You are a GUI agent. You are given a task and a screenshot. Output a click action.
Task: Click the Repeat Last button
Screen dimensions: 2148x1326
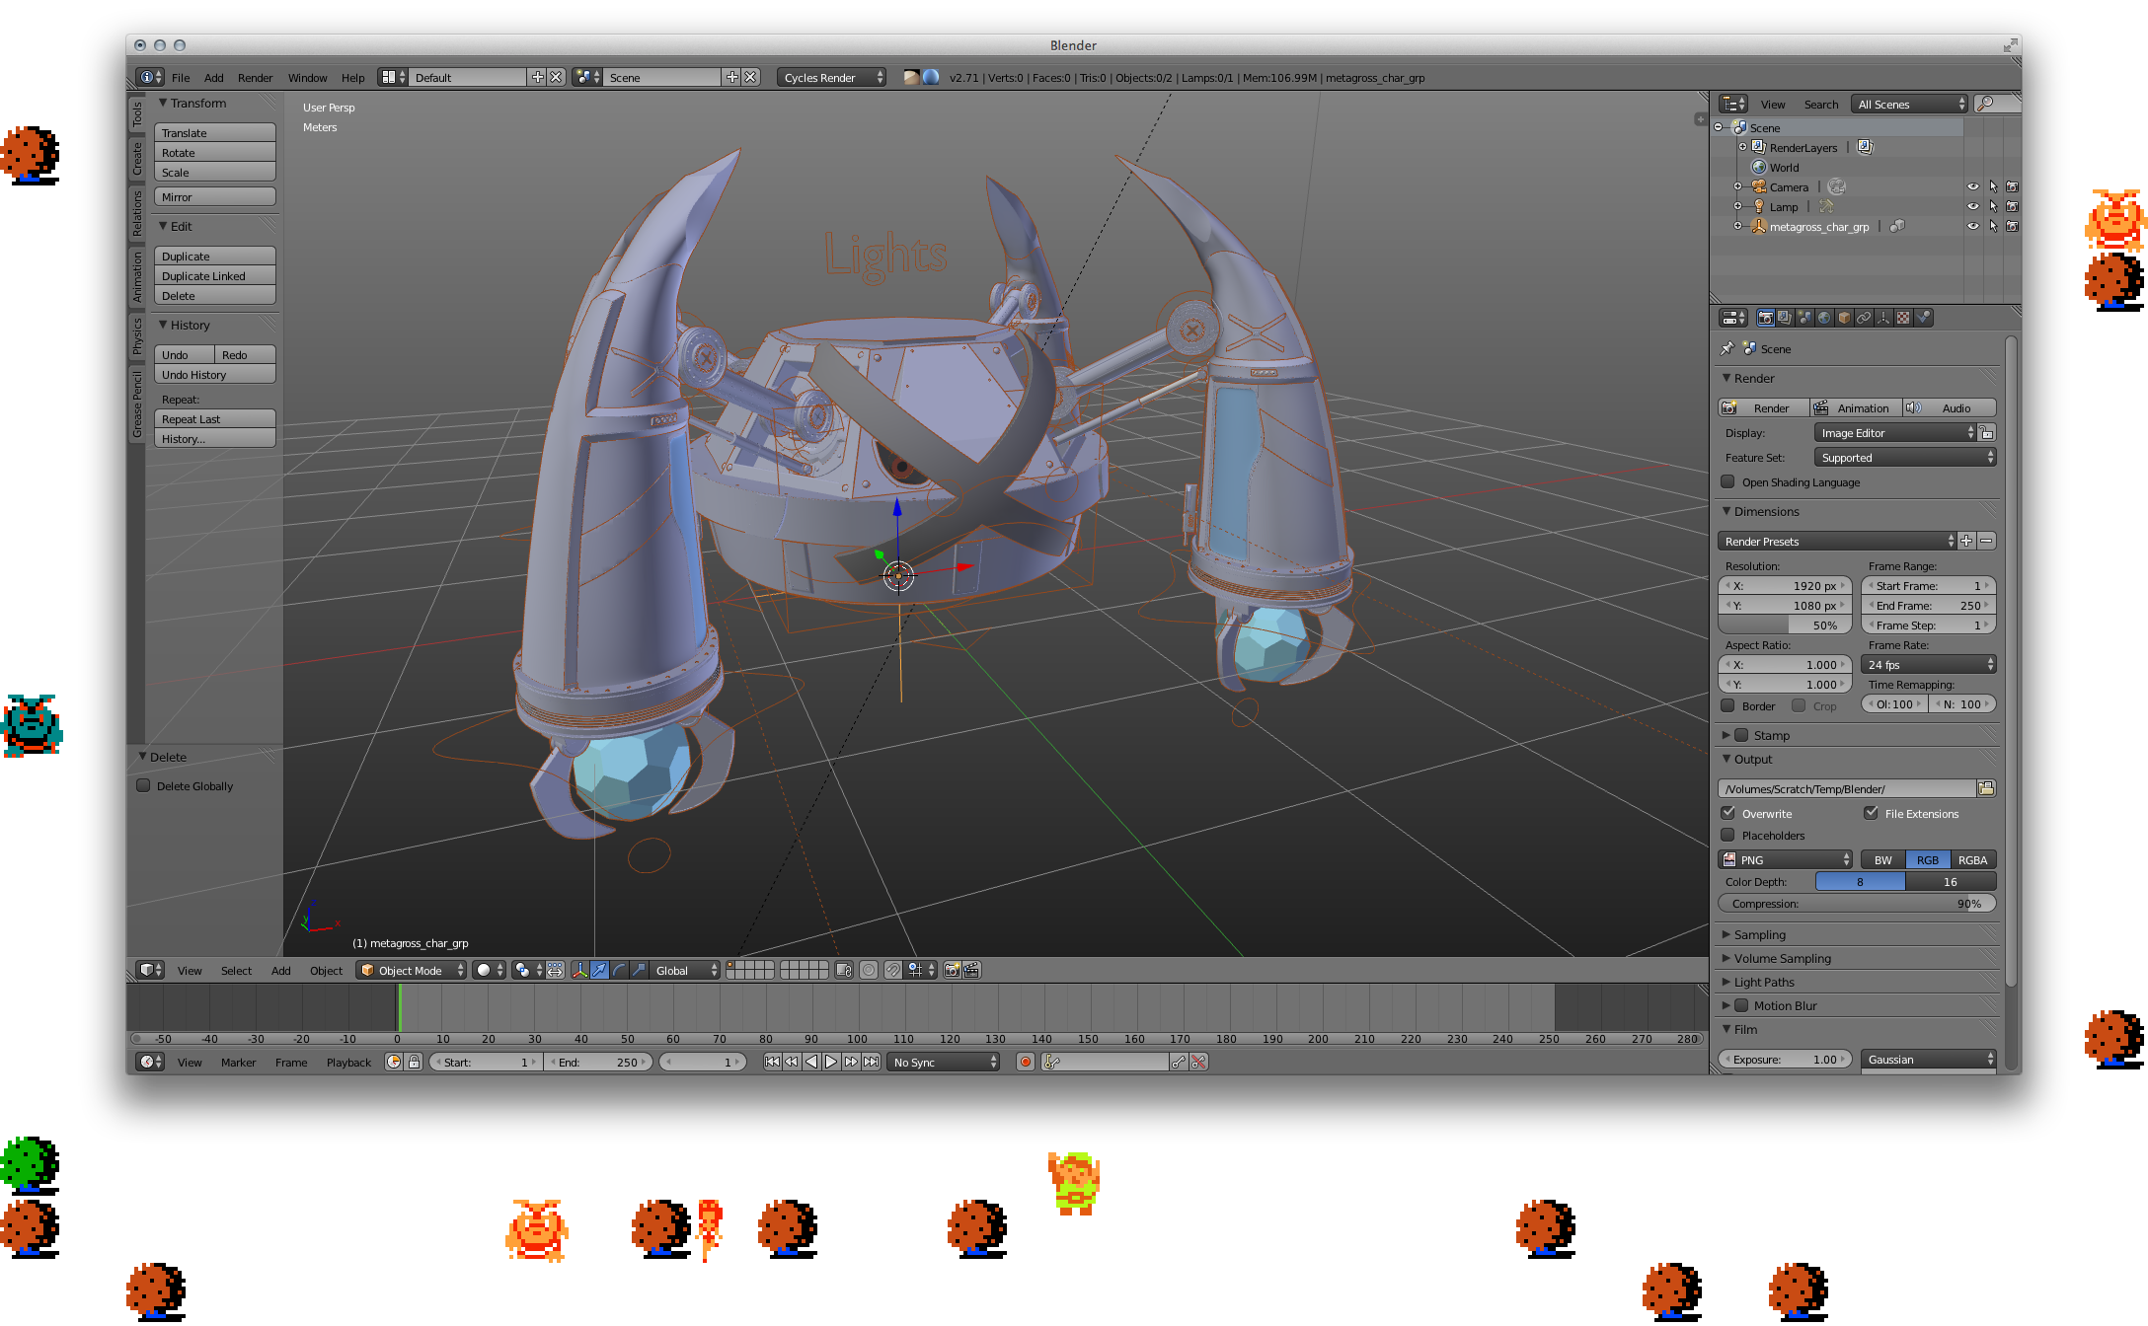[214, 418]
